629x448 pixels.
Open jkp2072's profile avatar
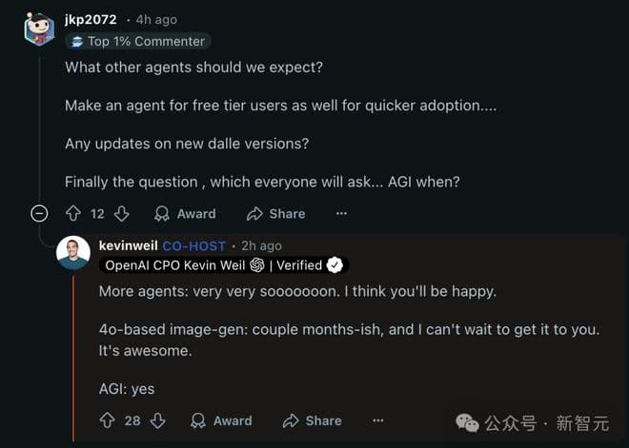[x=39, y=29]
